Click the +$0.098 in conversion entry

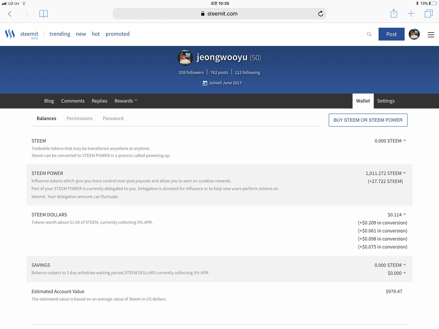383,239
